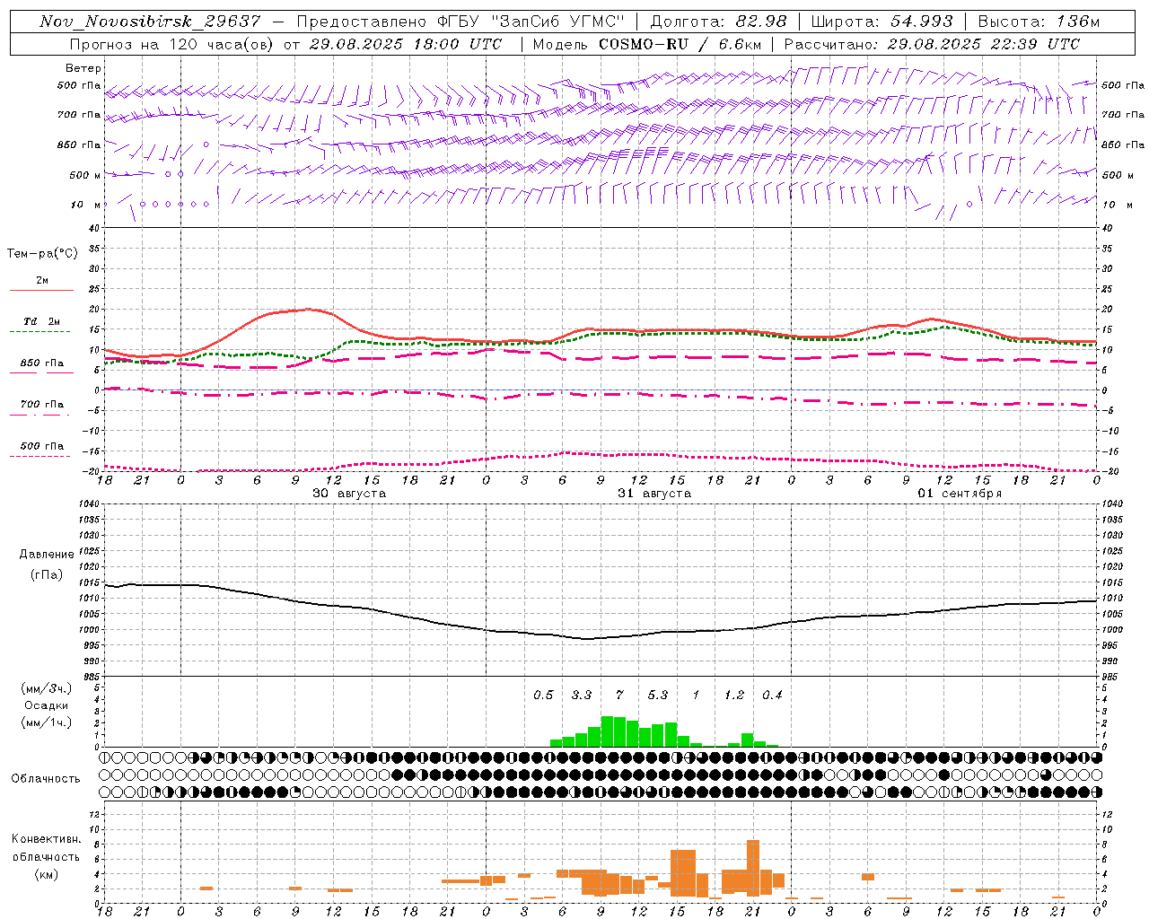Click the Рассчитано: 29.08.2025 22:39 UTC timestamp

pos(932,44)
